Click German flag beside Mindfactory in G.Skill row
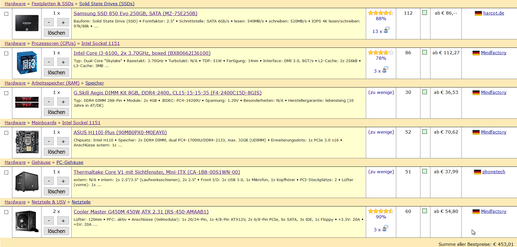 [476, 93]
